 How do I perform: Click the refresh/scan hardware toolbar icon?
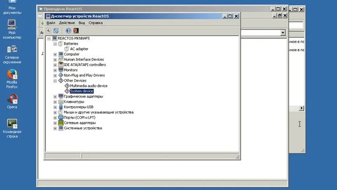56,31
